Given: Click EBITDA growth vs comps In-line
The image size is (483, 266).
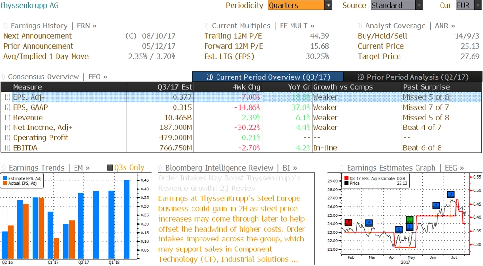Looking at the screenshot, I should click(325, 148).
